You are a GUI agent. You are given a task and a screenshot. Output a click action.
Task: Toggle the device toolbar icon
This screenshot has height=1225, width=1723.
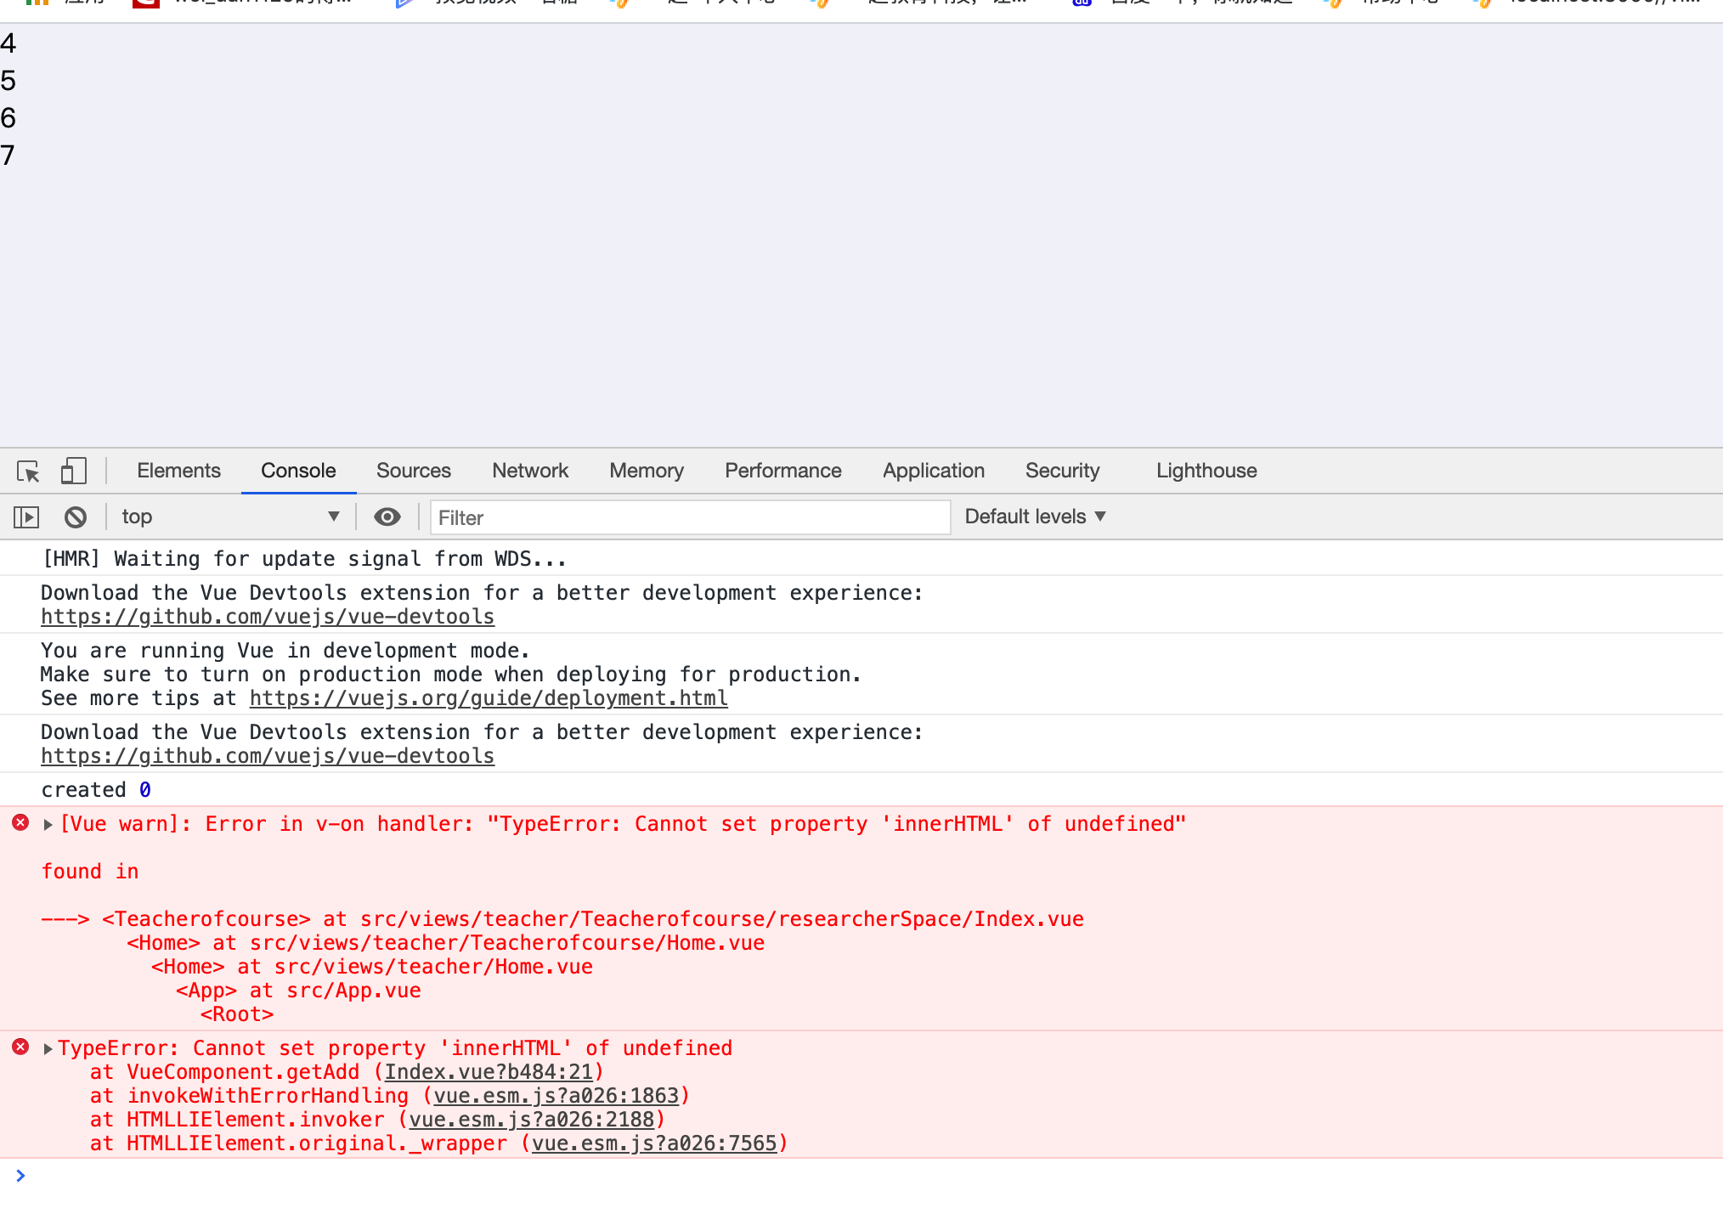(x=74, y=471)
